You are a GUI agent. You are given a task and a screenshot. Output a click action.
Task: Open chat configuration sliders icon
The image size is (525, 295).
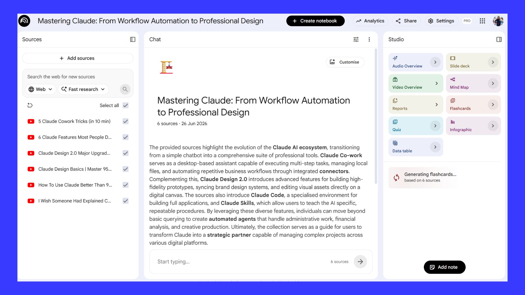[356, 39]
